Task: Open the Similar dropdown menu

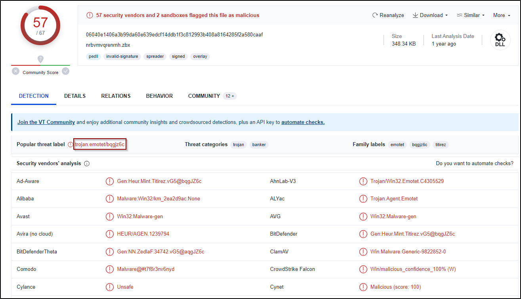Action: point(471,15)
